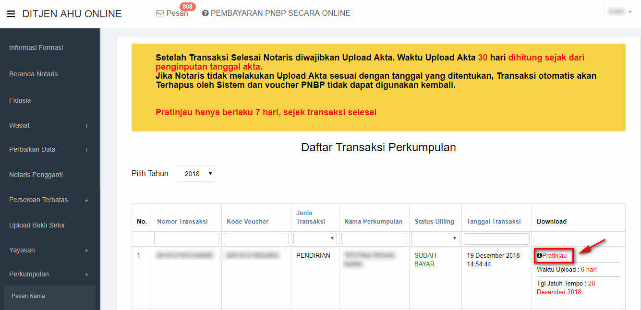Open the user account dropdown at top right
This screenshot has width=641, height=310.
[x=619, y=12]
